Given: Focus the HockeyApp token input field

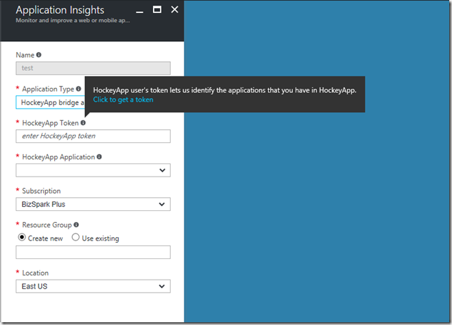Looking at the screenshot, I should point(93,136).
